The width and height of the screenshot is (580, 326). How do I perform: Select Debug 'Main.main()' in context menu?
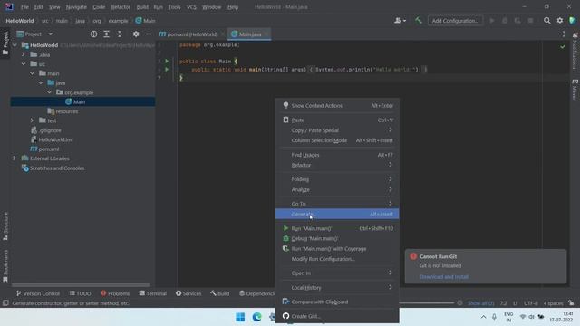pyautogui.click(x=337, y=238)
